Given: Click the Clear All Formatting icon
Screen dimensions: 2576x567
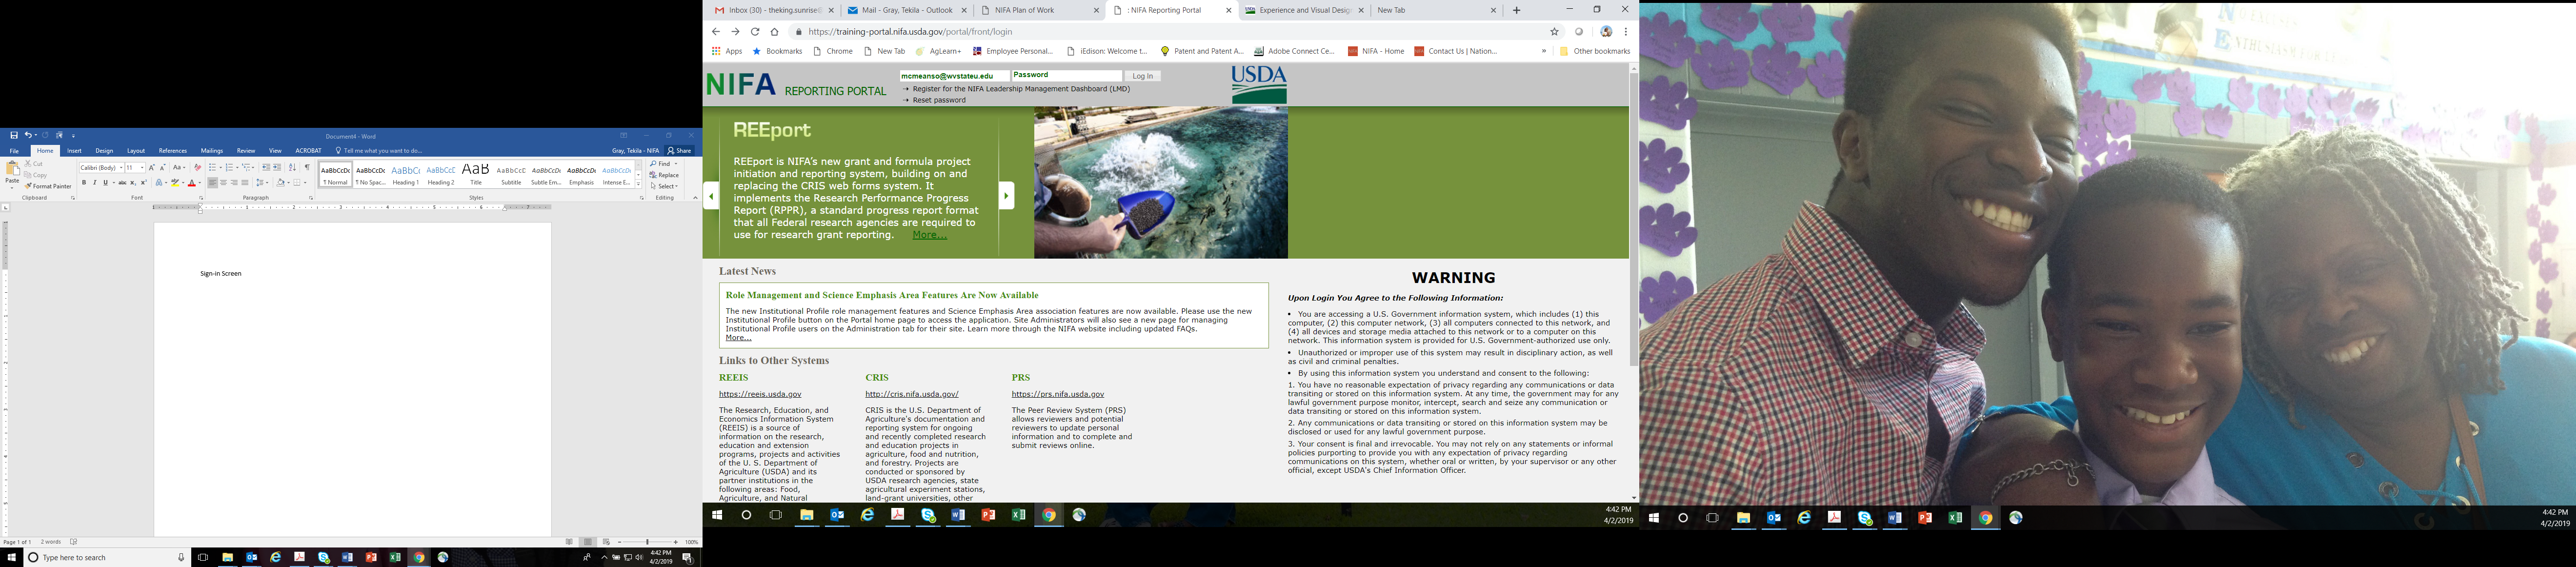Looking at the screenshot, I should click(x=198, y=167).
